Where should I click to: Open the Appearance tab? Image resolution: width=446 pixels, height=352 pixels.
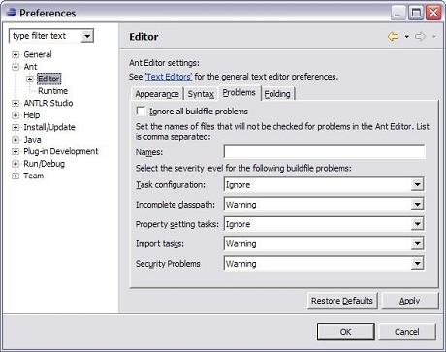pyautogui.click(x=157, y=94)
